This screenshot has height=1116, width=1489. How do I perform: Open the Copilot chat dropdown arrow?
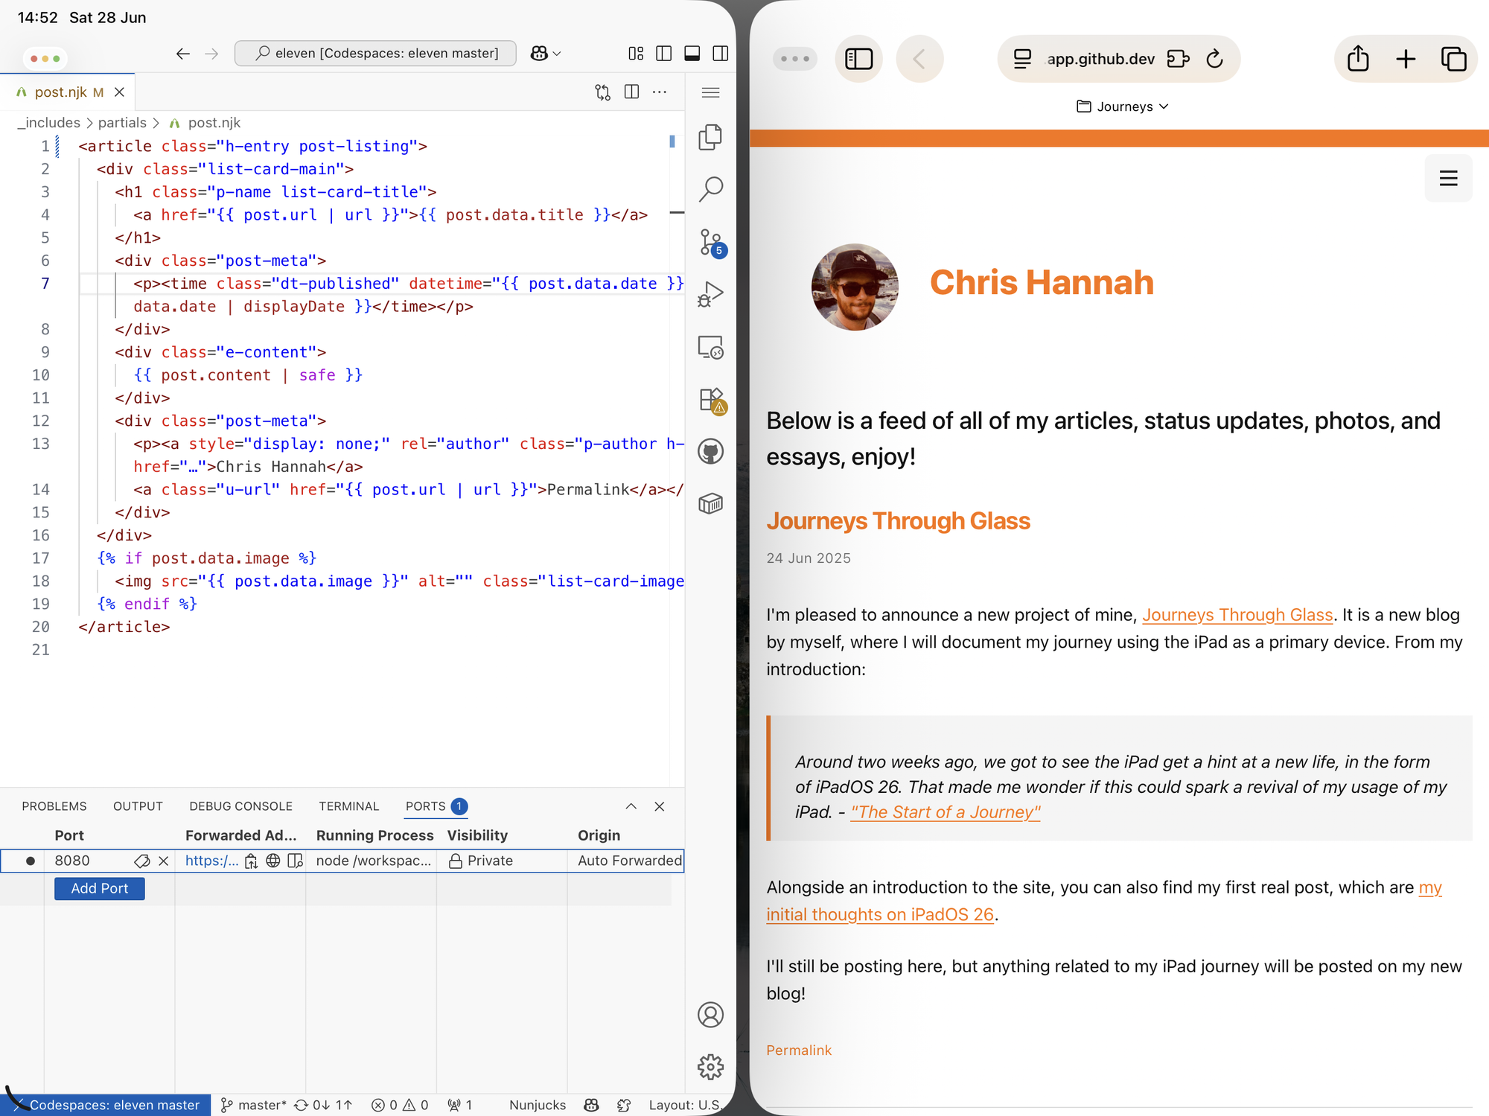click(x=557, y=54)
